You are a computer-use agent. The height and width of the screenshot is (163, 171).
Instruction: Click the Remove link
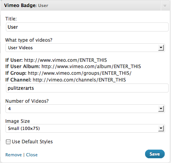pos(13,155)
